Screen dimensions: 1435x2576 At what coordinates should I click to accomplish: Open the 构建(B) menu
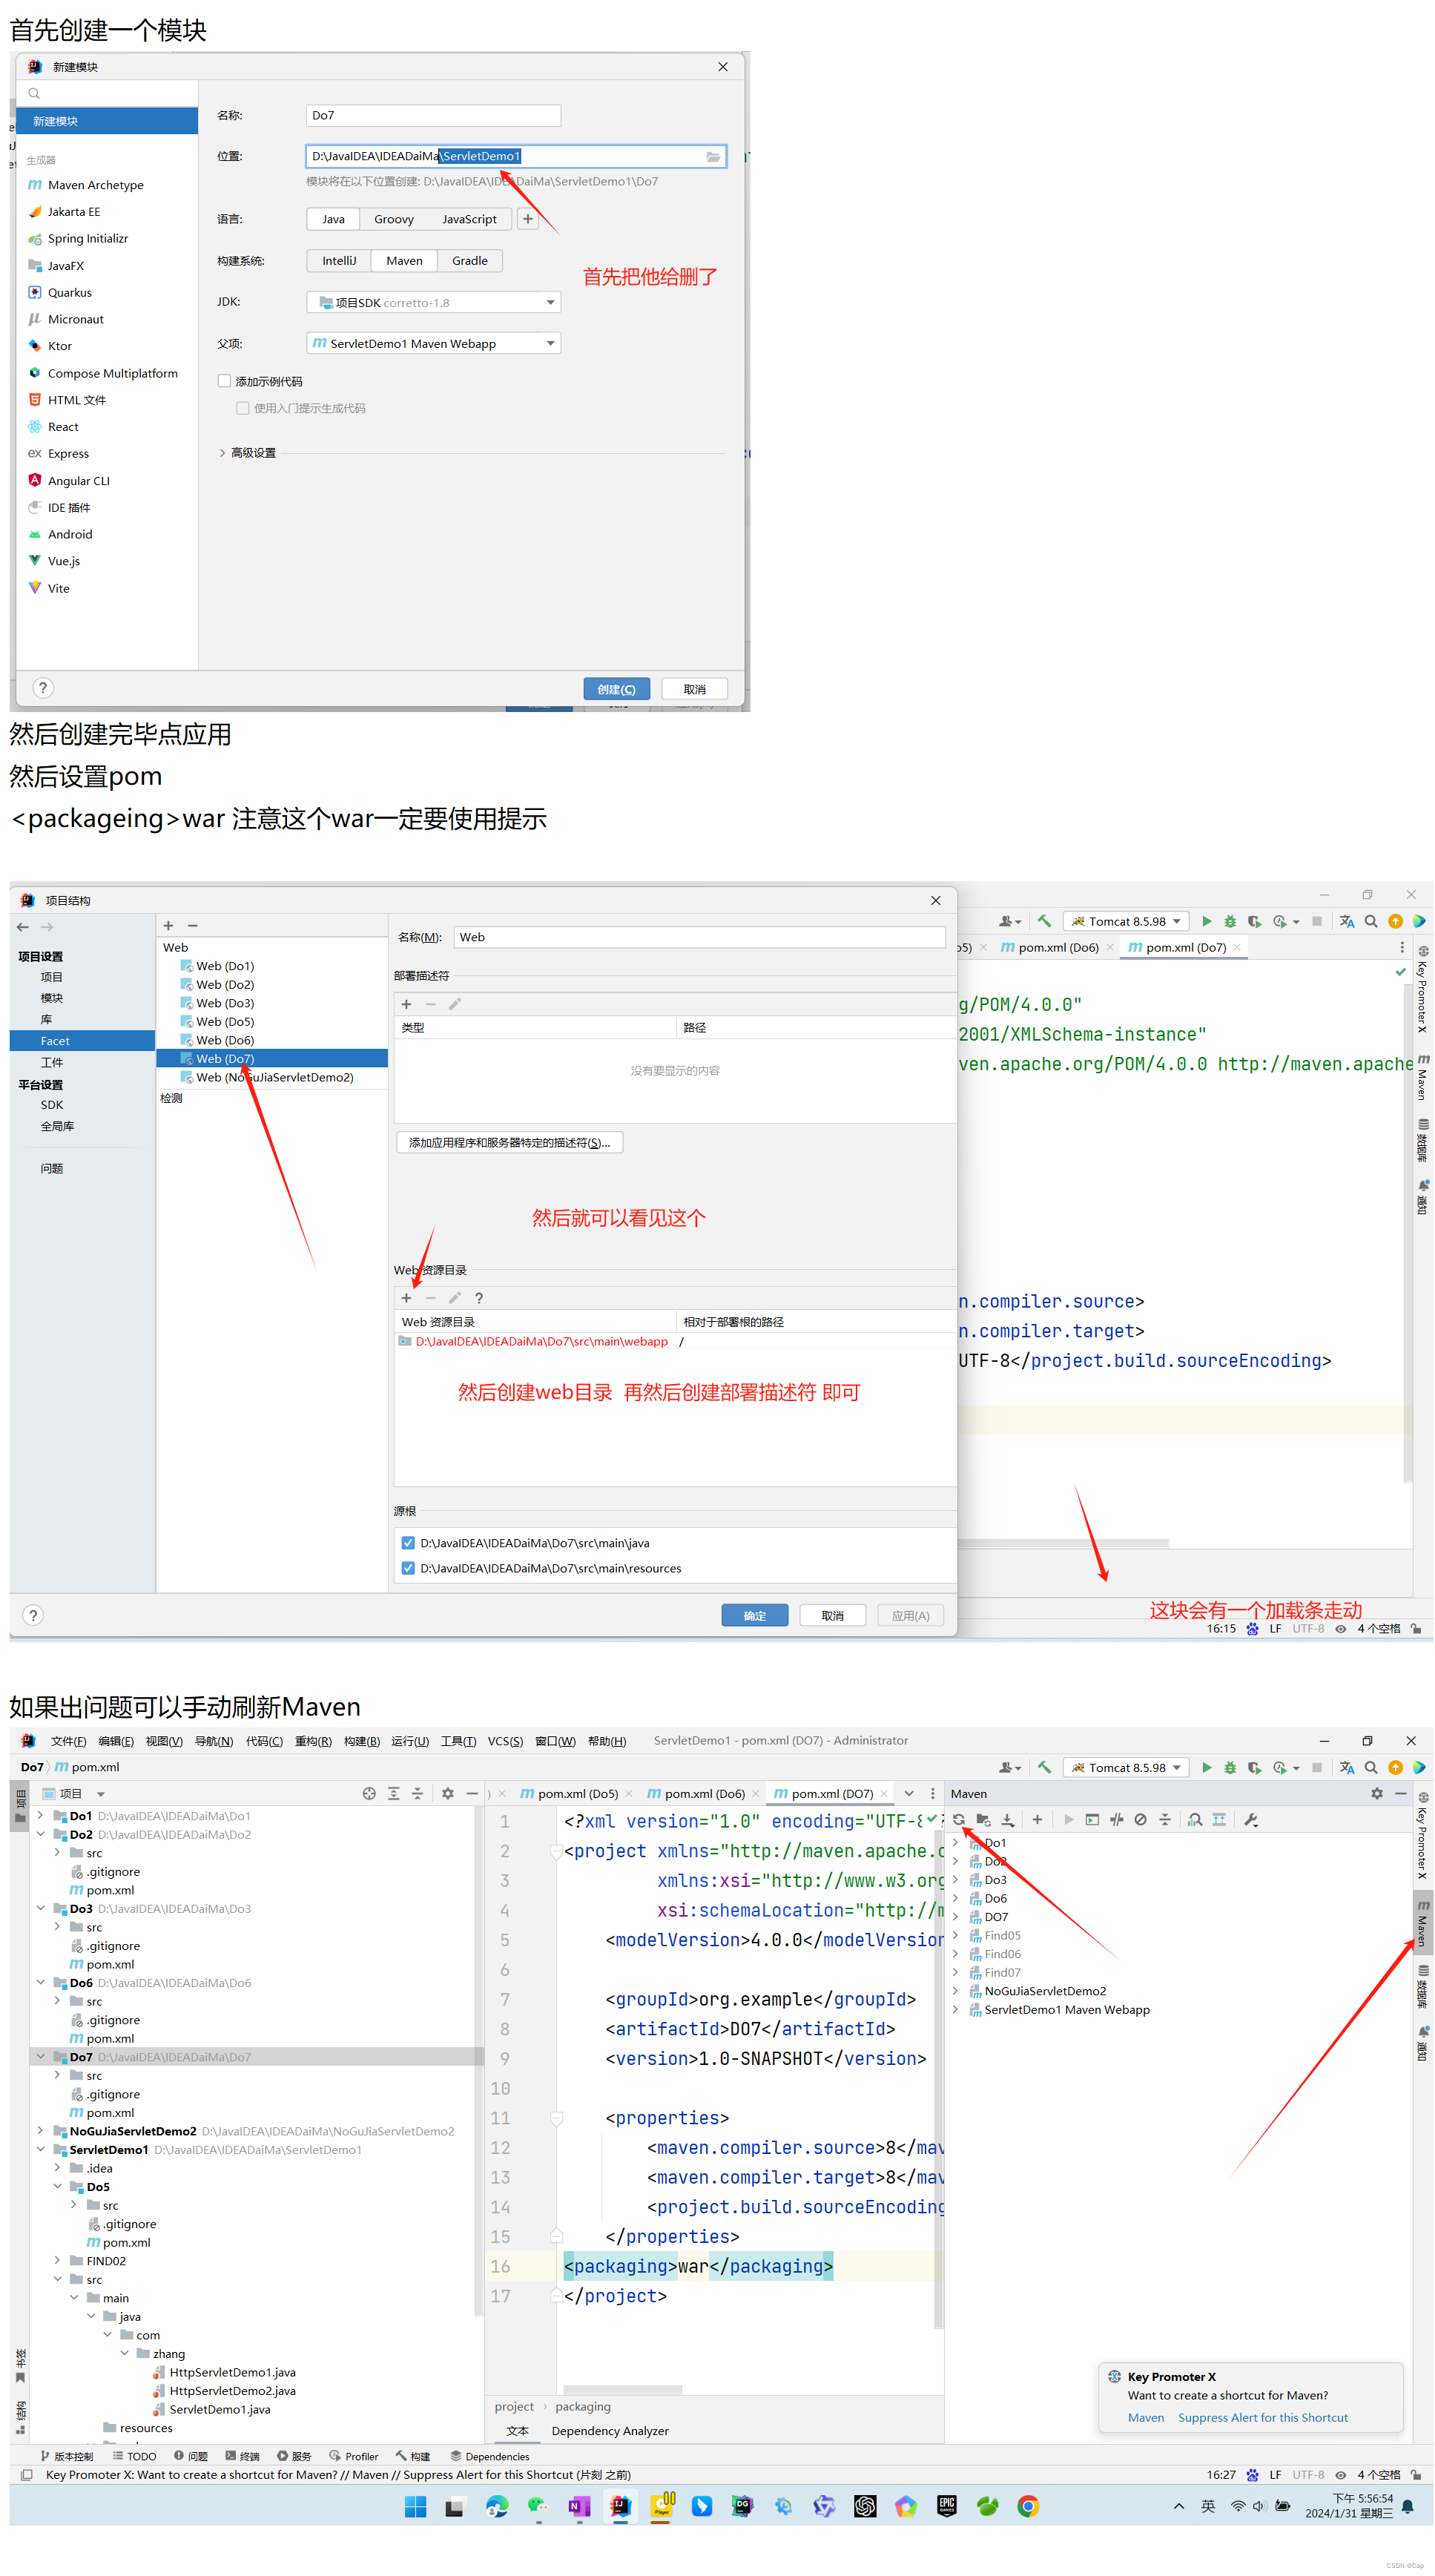[x=361, y=1741]
